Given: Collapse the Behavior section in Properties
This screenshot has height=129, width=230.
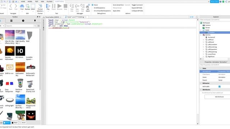Looking at the screenshot, I should click(x=201, y=83).
